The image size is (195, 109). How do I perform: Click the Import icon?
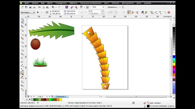[x=72, y=7]
